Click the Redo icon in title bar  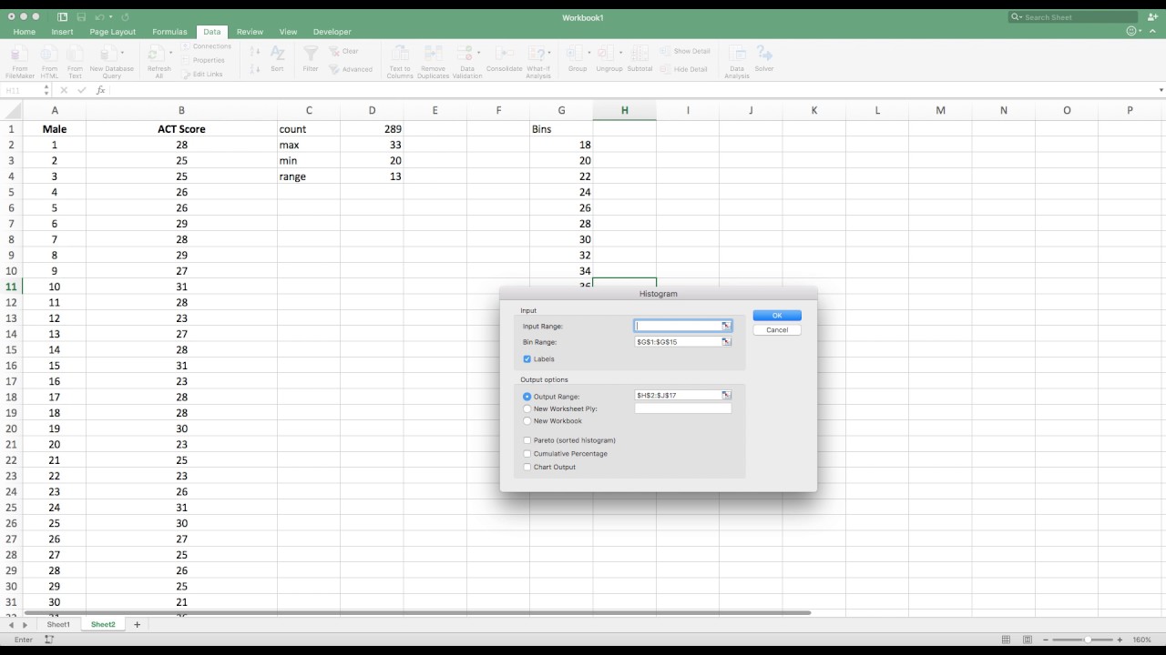tap(125, 17)
